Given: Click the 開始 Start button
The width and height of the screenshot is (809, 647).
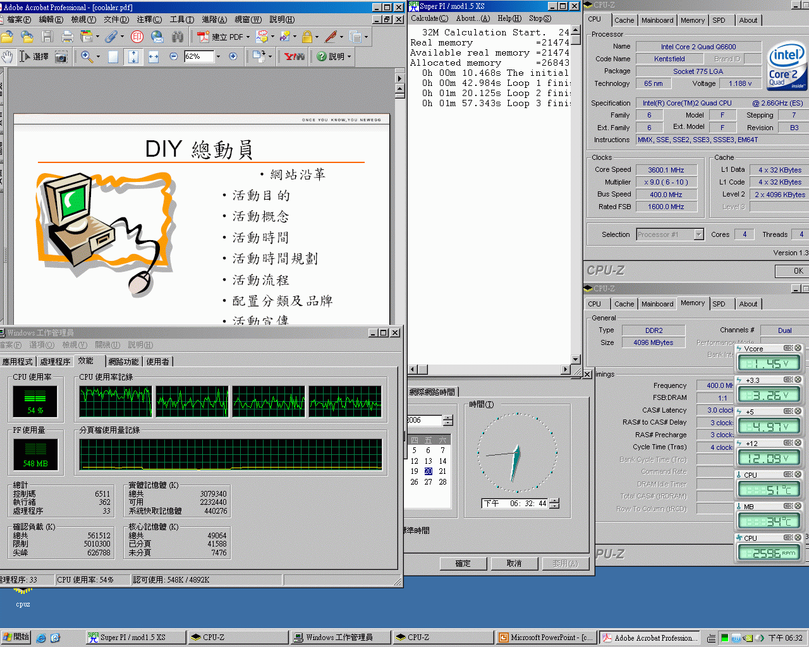Looking at the screenshot, I should pos(16,637).
